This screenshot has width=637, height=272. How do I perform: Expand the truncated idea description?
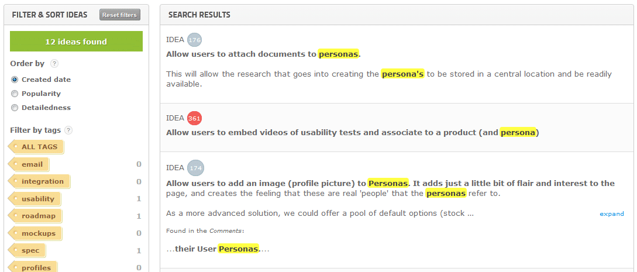coord(611,214)
